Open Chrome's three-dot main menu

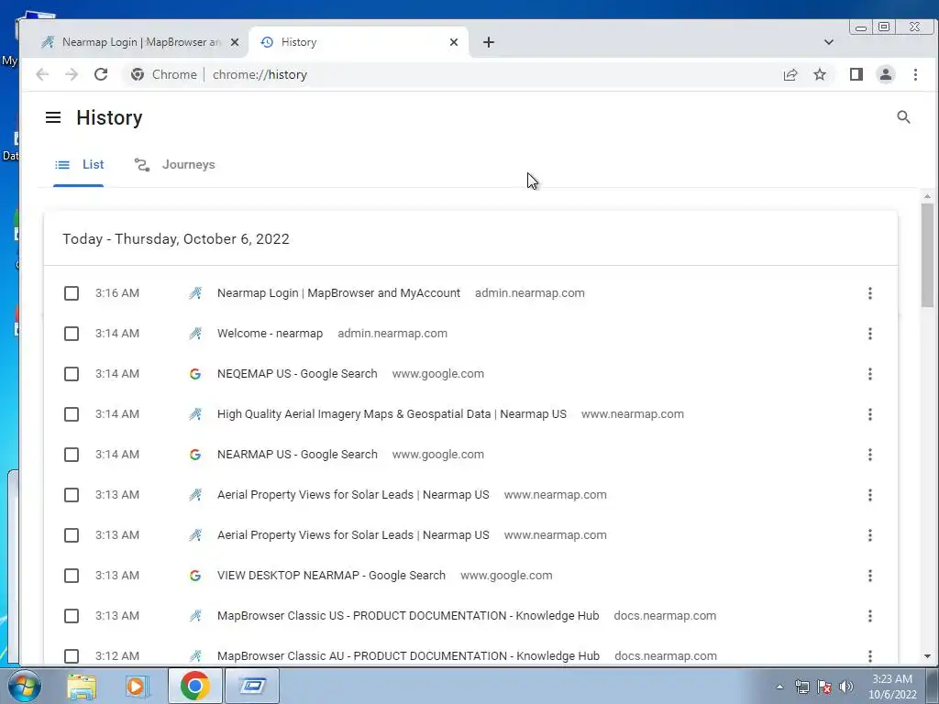pyautogui.click(x=916, y=74)
